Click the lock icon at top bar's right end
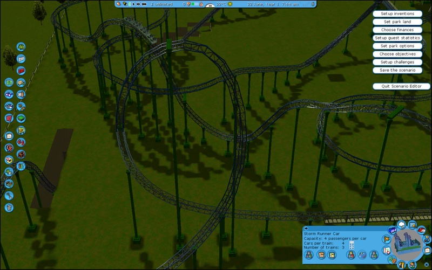The image size is (432, 270). click(x=313, y=4)
